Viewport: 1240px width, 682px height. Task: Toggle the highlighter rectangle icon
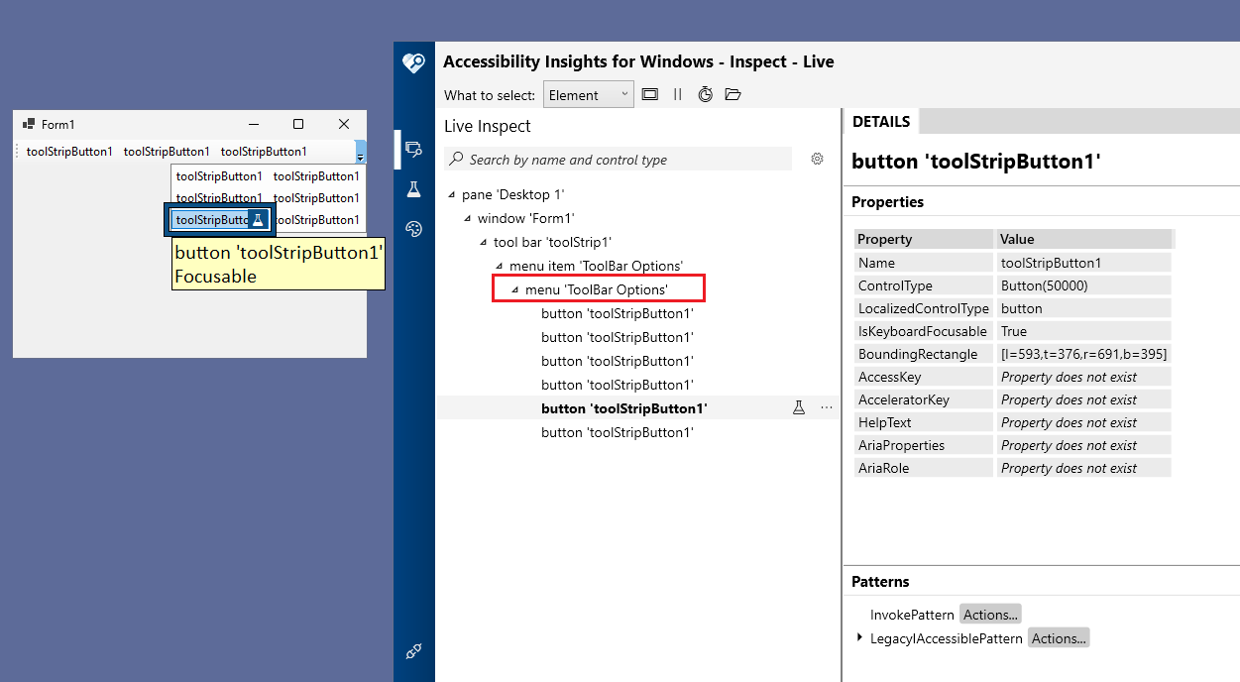(x=649, y=94)
